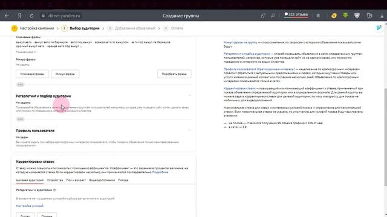Open the Минус-фразы на группу help link
This screenshot has height=217, width=387.
(241, 42)
